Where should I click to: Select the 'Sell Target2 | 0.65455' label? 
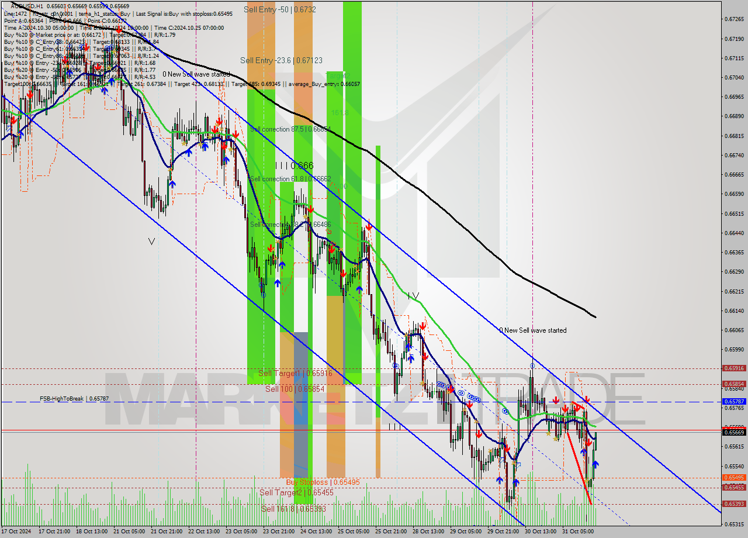pyautogui.click(x=296, y=493)
